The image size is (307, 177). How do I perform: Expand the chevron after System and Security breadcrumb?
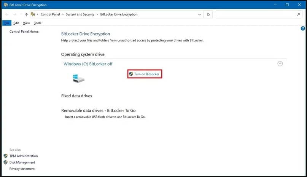pyautogui.click(x=97, y=14)
